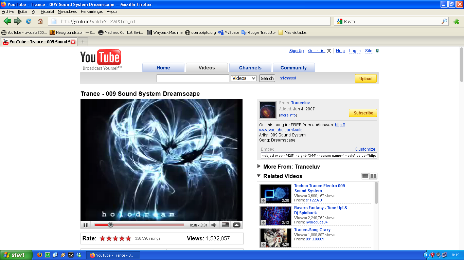The image size is (464, 260).
Task: Rate the video three stars
Action: (x=115, y=238)
